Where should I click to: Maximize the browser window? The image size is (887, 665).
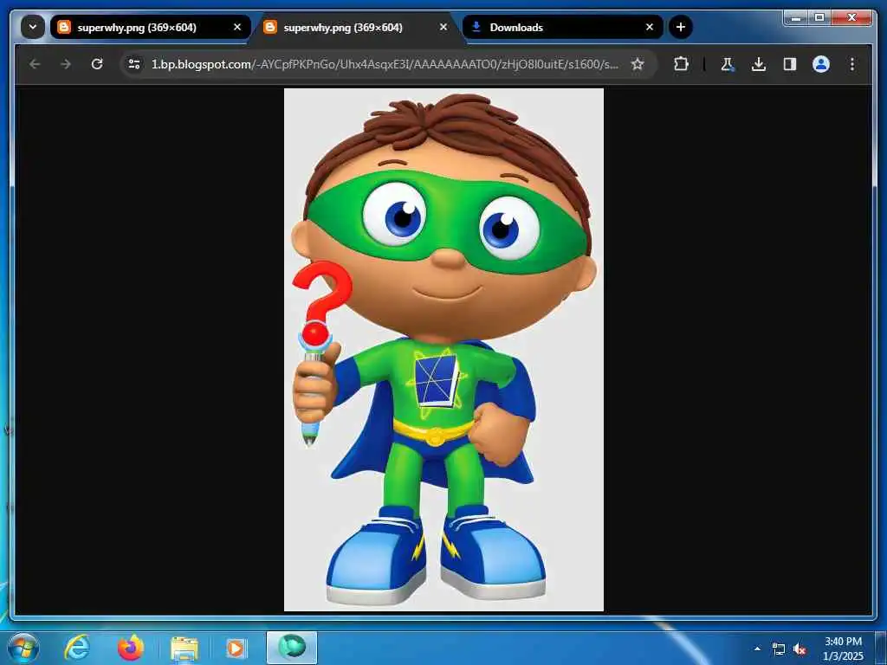(x=819, y=17)
